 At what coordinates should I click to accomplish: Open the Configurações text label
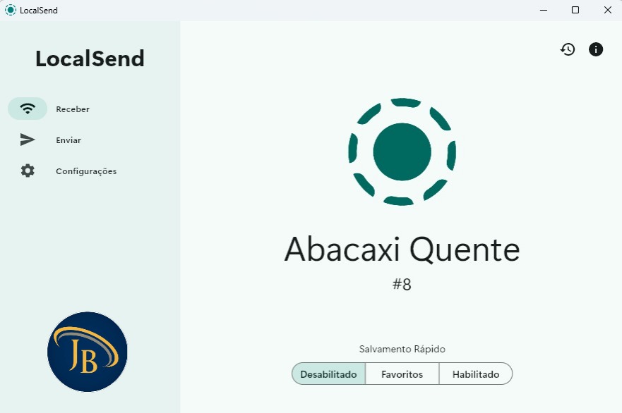tap(86, 171)
